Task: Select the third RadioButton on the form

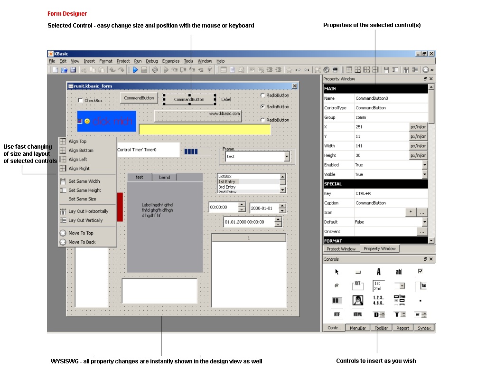Action: 263,120
